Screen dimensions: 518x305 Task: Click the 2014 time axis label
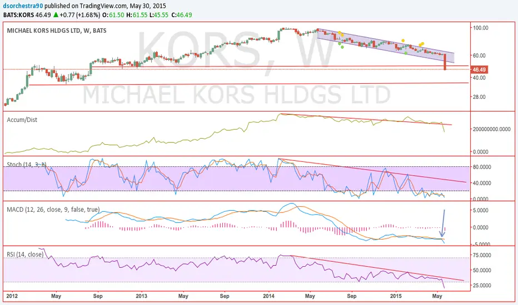269,296
